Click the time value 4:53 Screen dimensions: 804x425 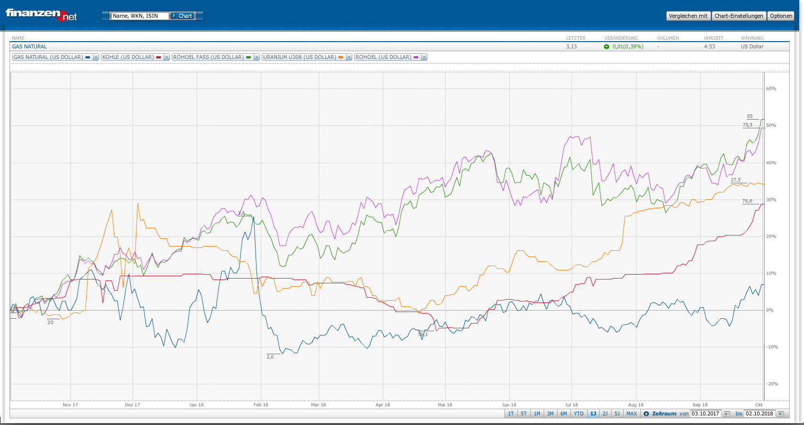[x=710, y=46]
